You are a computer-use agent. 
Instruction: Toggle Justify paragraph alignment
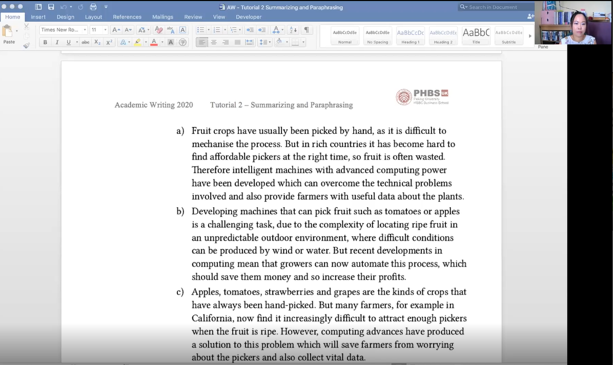click(237, 42)
